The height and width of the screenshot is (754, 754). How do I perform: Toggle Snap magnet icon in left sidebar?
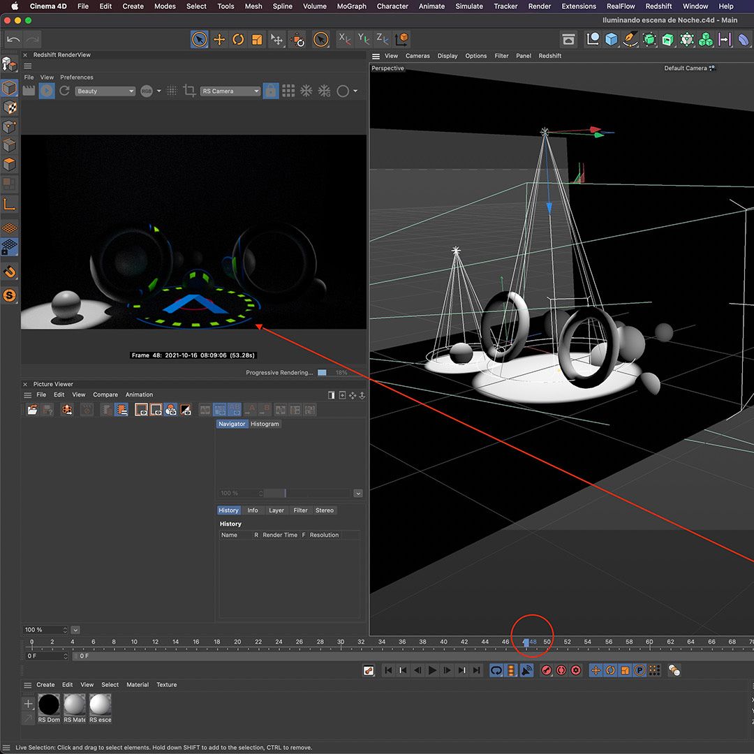tap(10, 272)
